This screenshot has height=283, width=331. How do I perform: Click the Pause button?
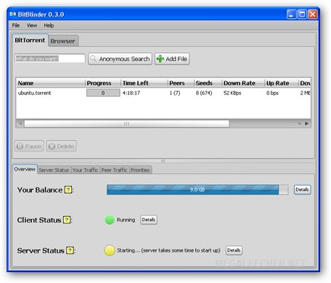[x=29, y=147]
